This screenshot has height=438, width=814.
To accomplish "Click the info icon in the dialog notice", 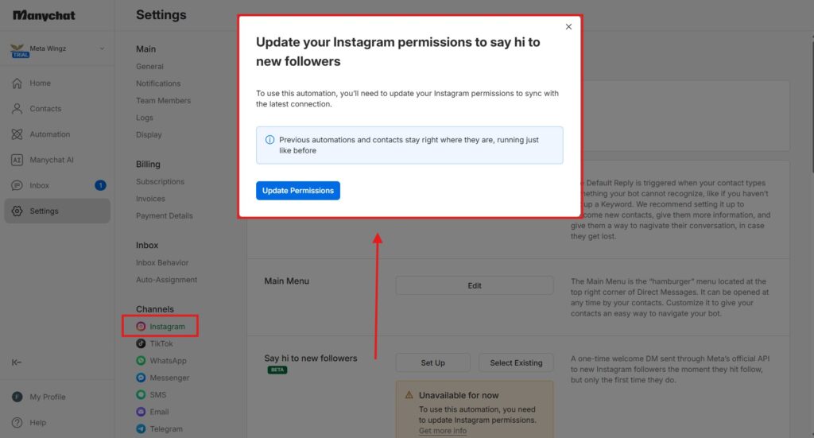I will (270, 140).
